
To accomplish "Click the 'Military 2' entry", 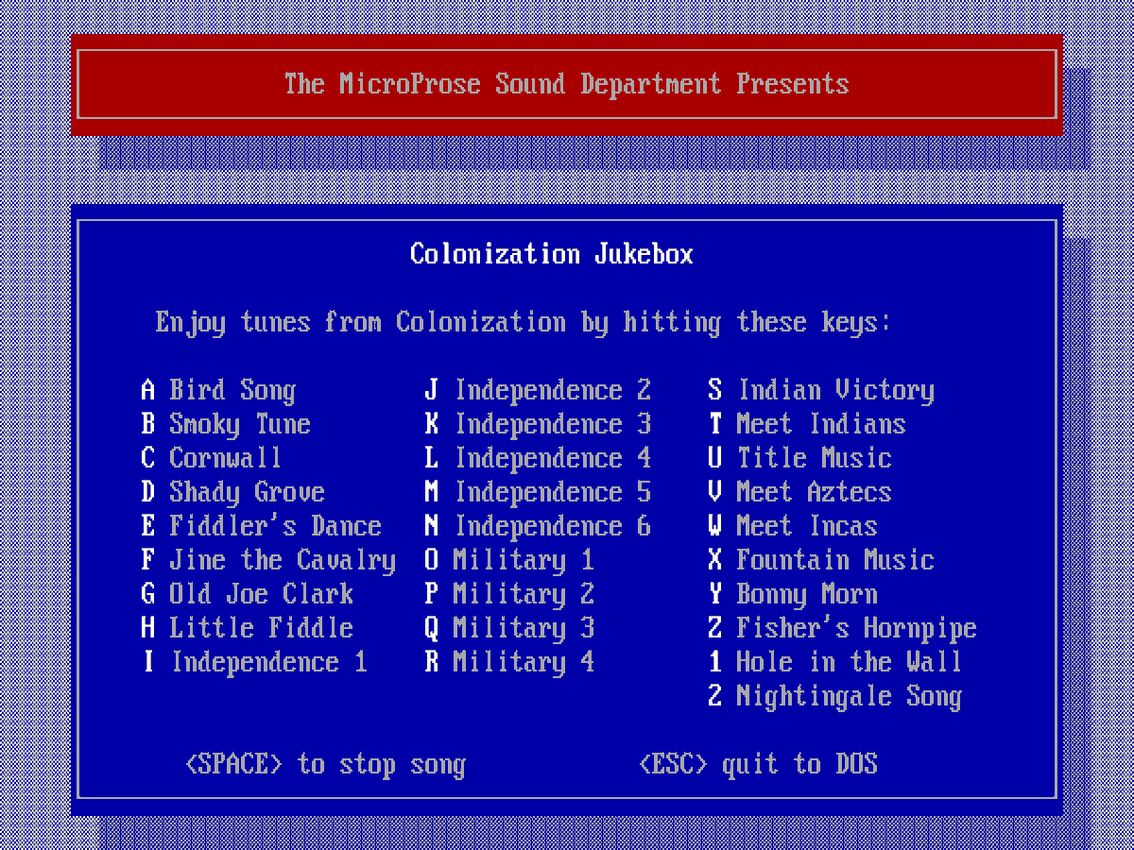I will click(509, 594).
